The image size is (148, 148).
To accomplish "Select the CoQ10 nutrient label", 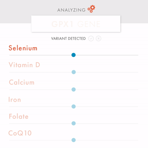I will (x=20, y=133).
